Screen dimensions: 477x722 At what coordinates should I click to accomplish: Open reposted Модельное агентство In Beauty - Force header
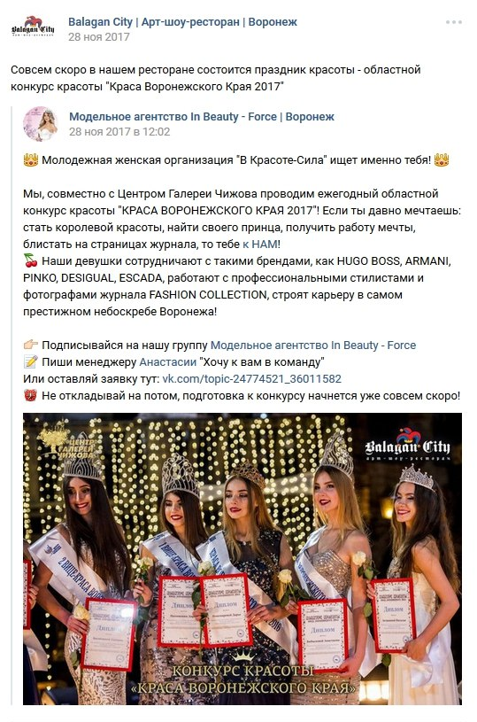pyautogui.click(x=202, y=117)
